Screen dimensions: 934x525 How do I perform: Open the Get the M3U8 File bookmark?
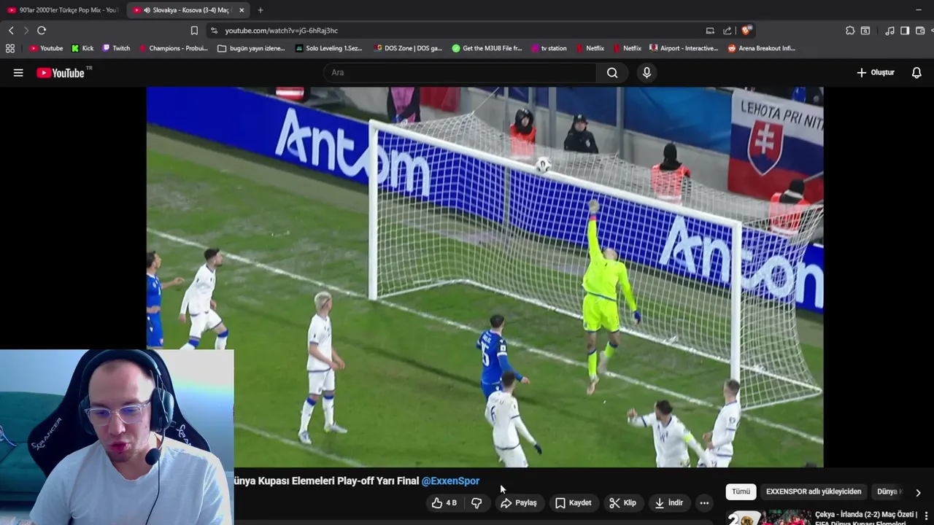click(487, 48)
